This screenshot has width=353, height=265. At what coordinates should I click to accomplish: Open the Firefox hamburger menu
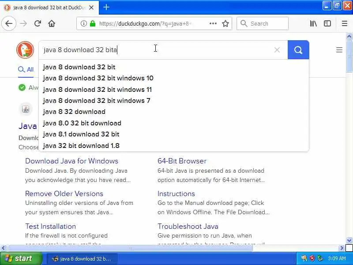click(x=345, y=23)
